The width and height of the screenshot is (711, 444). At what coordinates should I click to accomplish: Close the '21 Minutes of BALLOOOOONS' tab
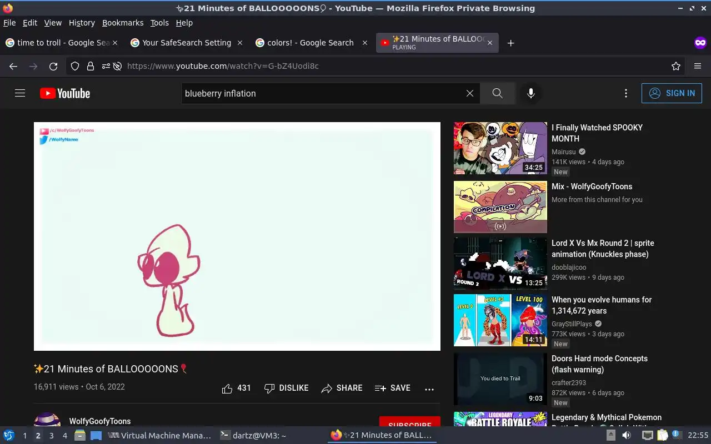coord(489,43)
